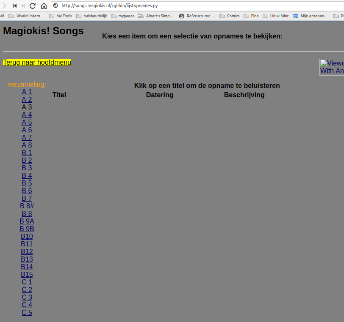Open collection B 3

[27, 168]
